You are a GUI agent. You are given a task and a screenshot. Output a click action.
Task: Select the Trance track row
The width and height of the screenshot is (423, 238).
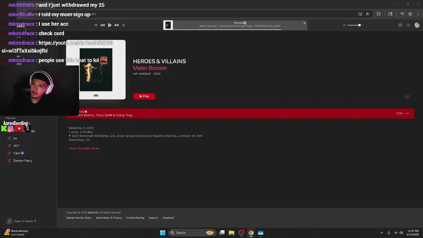pos(240,113)
